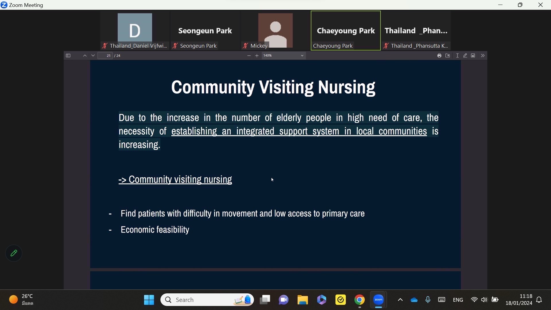The image size is (551, 310).
Task: Open Google Chrome from the taskbar
Action: point(360,300)
